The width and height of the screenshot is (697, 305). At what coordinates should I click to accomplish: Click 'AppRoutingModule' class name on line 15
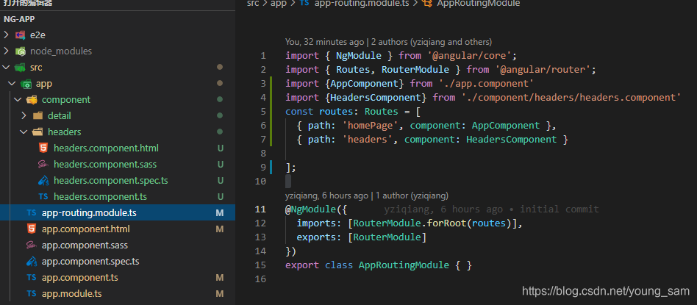point(404,265)
